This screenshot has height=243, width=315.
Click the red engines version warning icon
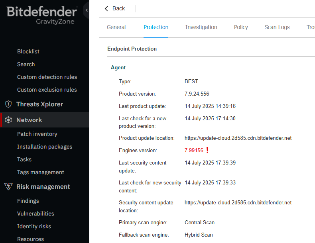coord(207,150)
